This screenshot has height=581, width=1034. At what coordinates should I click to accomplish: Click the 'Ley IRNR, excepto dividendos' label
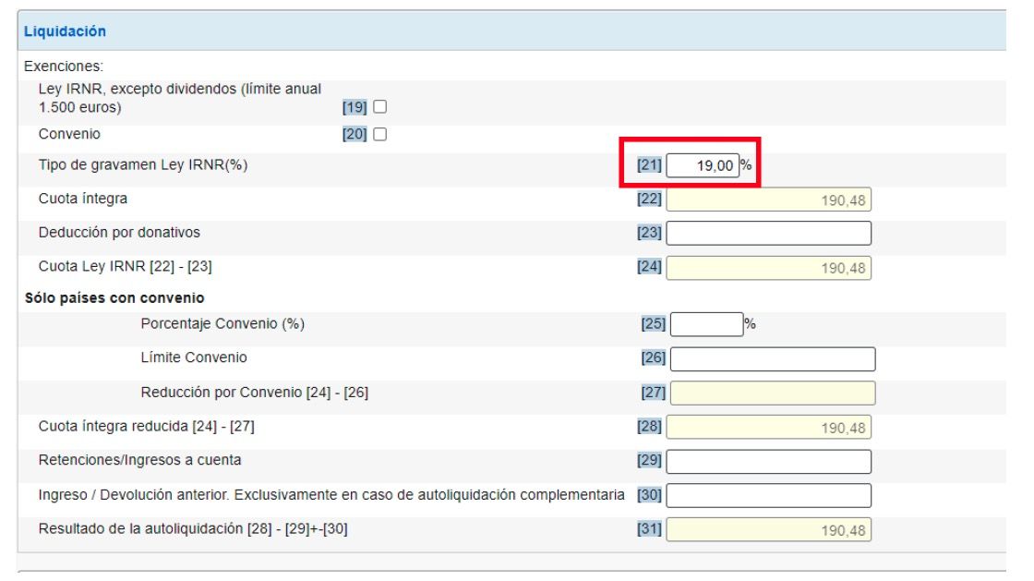pyautogui.click(x=180, y=88)
